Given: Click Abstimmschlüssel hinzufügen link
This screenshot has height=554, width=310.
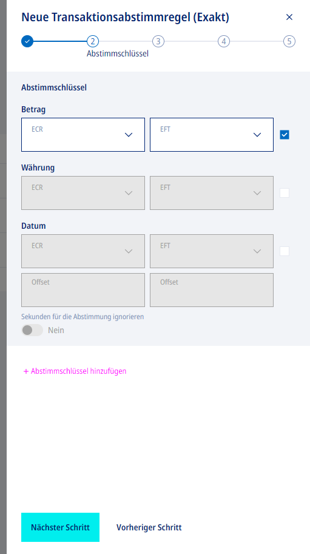Looking at the screenshot, I should (75, 371).
